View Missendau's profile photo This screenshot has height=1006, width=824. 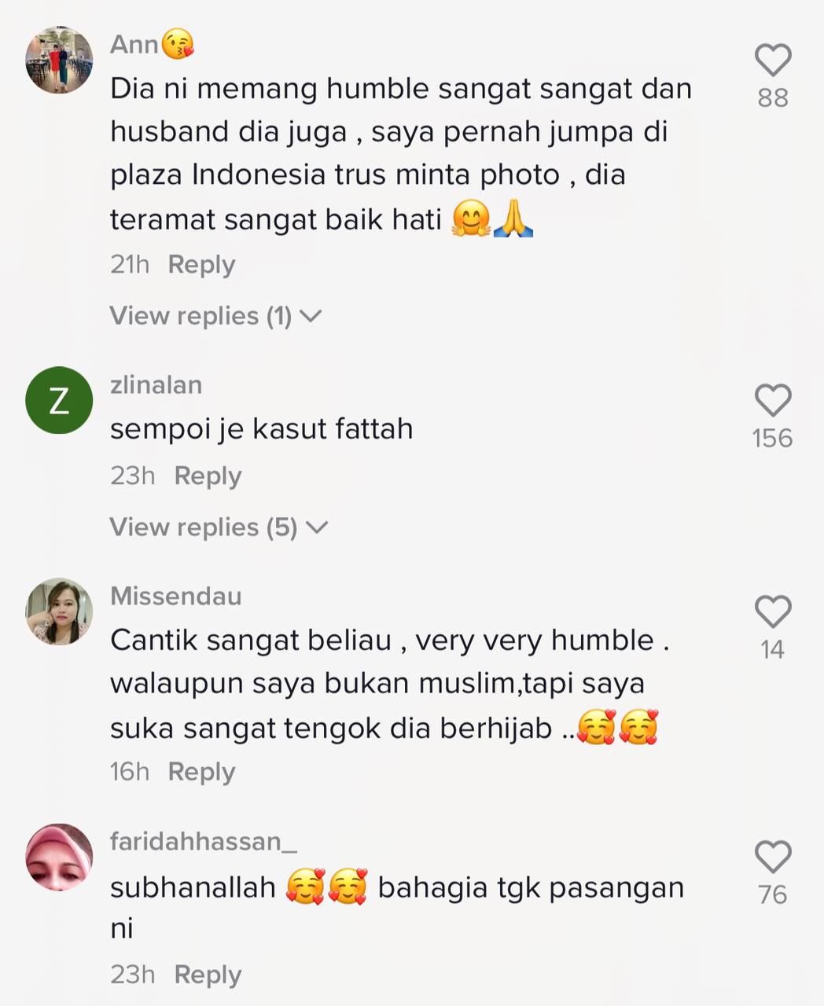click(60, 611)
